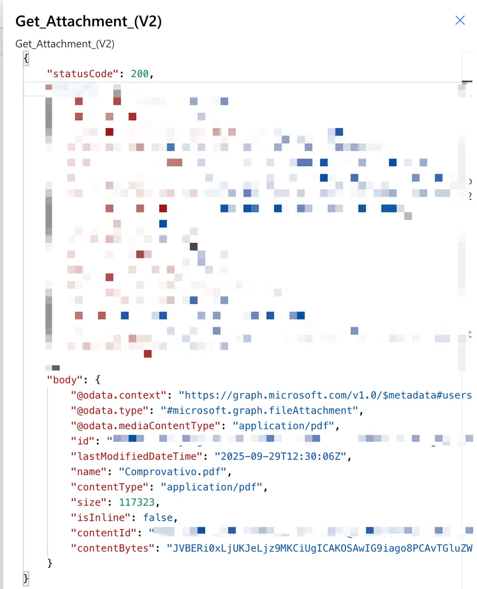This screenshot has width=477, height=589.
Task: Select the #microsoft.graph.fileAttachment value
Action: (x=257, y=410)
